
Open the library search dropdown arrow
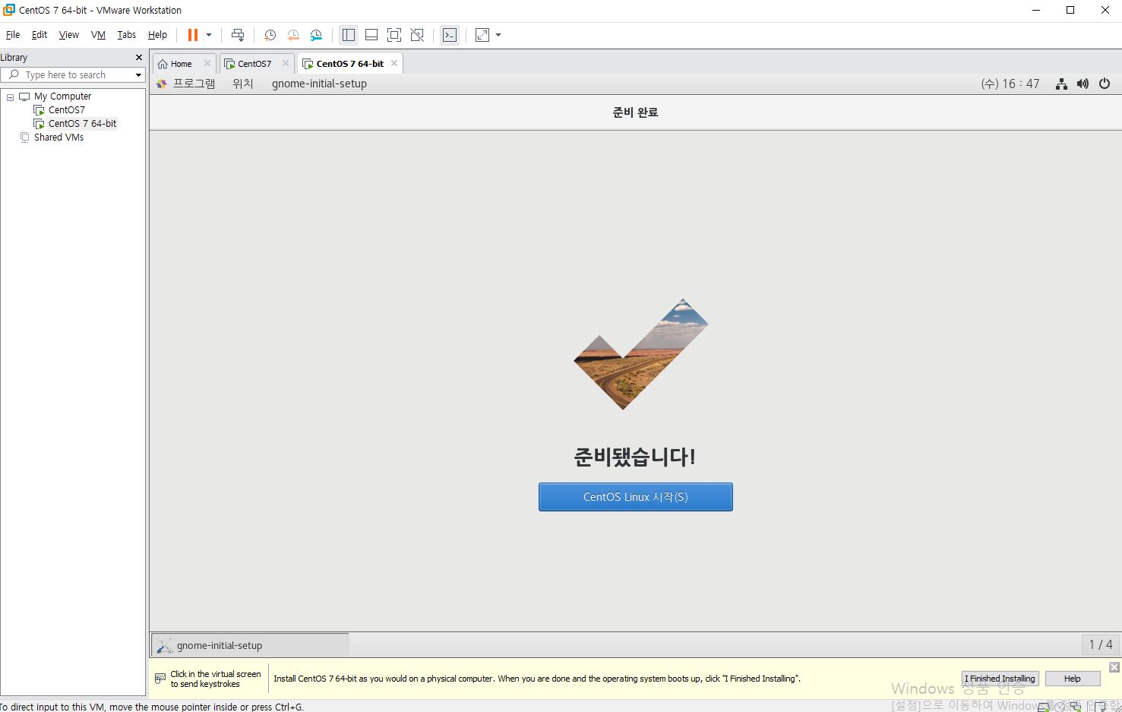[x=138, y=74]
